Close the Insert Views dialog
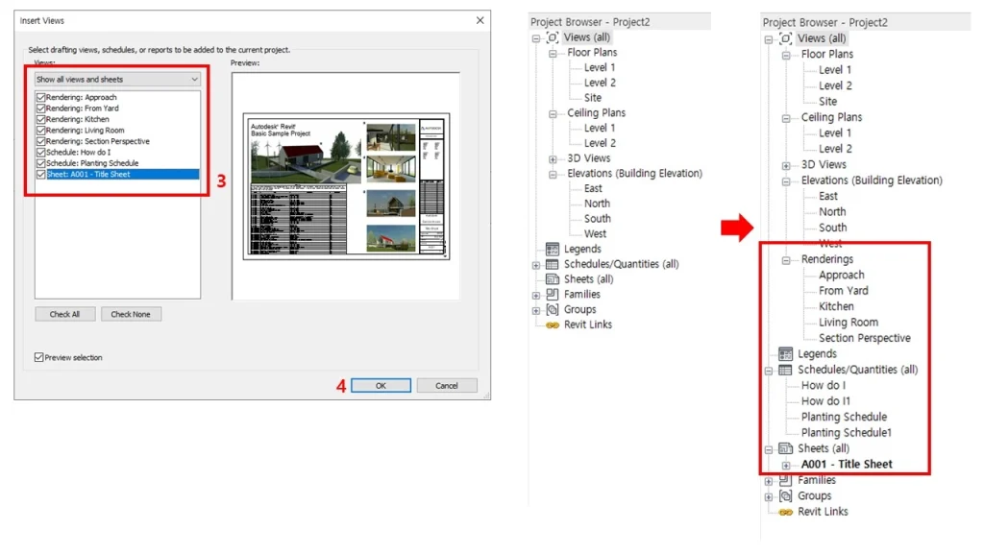 (480, 20)
